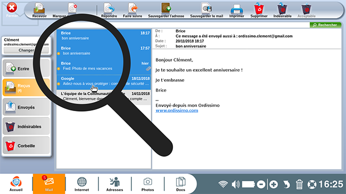Open the Docs documents app
This screenshot has width=346, height=194.
(180, 184)
